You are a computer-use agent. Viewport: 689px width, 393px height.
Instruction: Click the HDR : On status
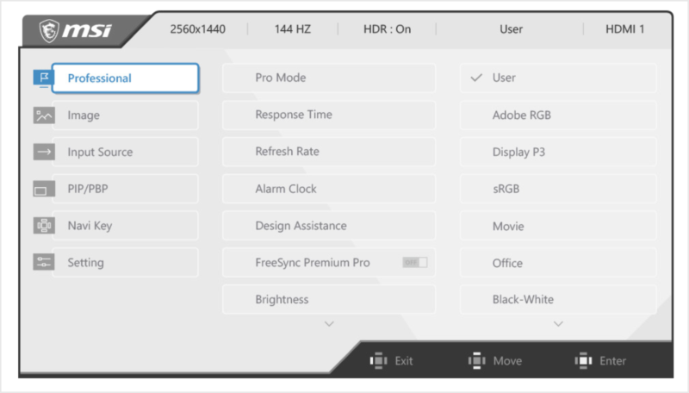pyautogui.click(x=387, y=29)
